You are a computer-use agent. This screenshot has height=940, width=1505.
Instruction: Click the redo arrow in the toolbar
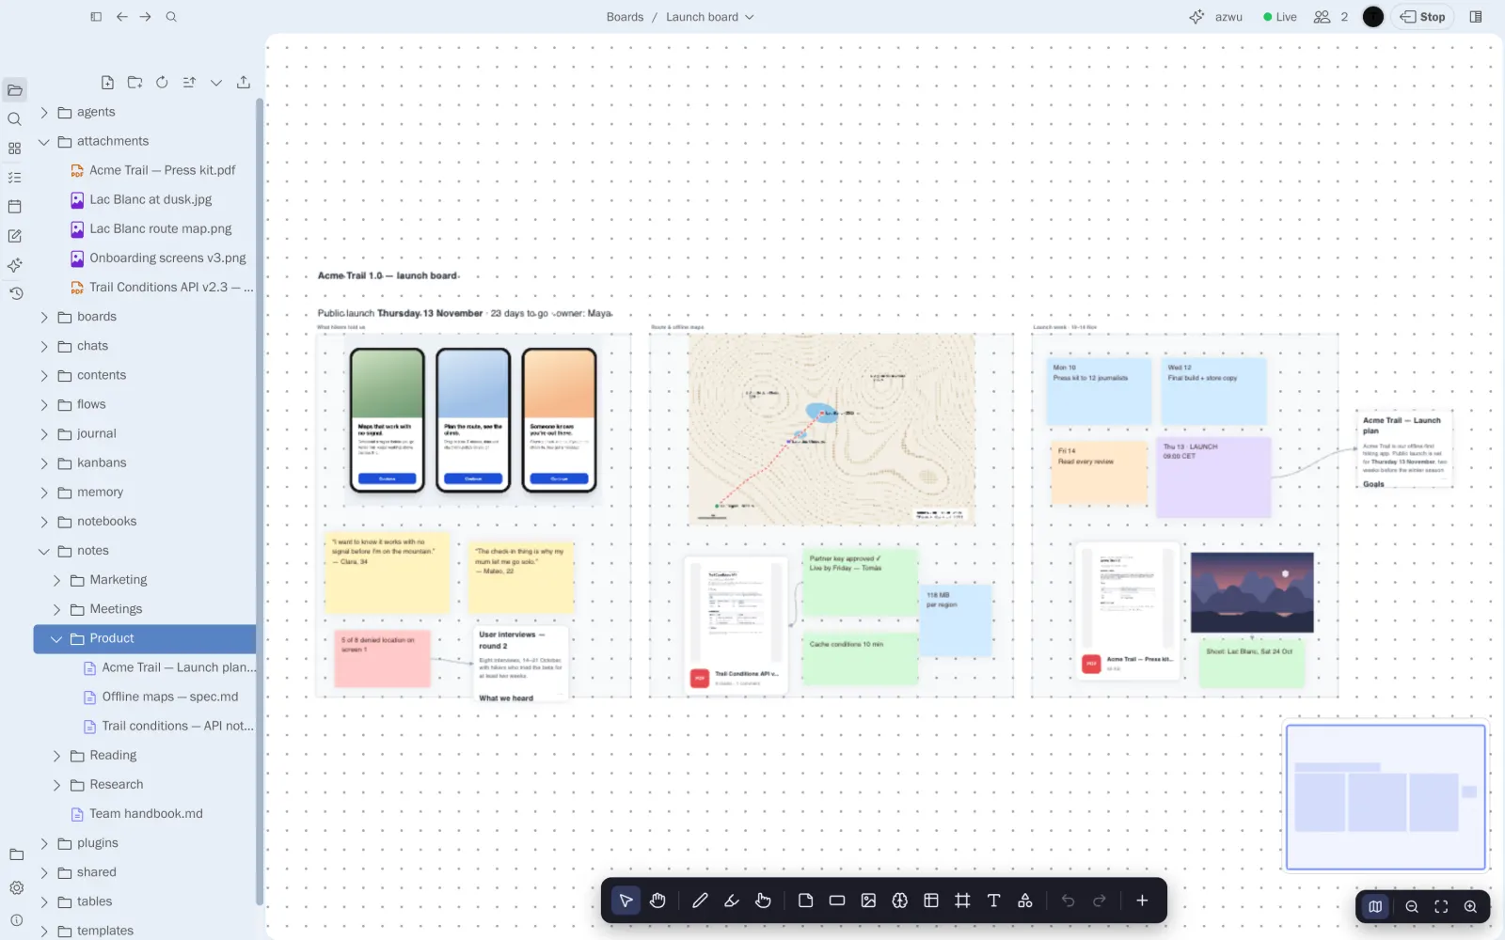(x=1099, y=901)
